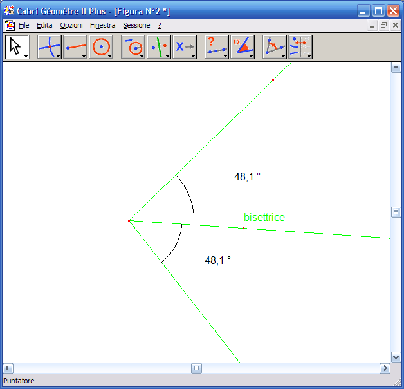This screenshot has width=404, height=389.
Task: Open the ? help menu
Action: [x=160, y=25]
